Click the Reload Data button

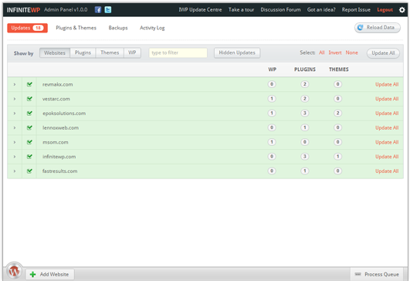[378, 28]
